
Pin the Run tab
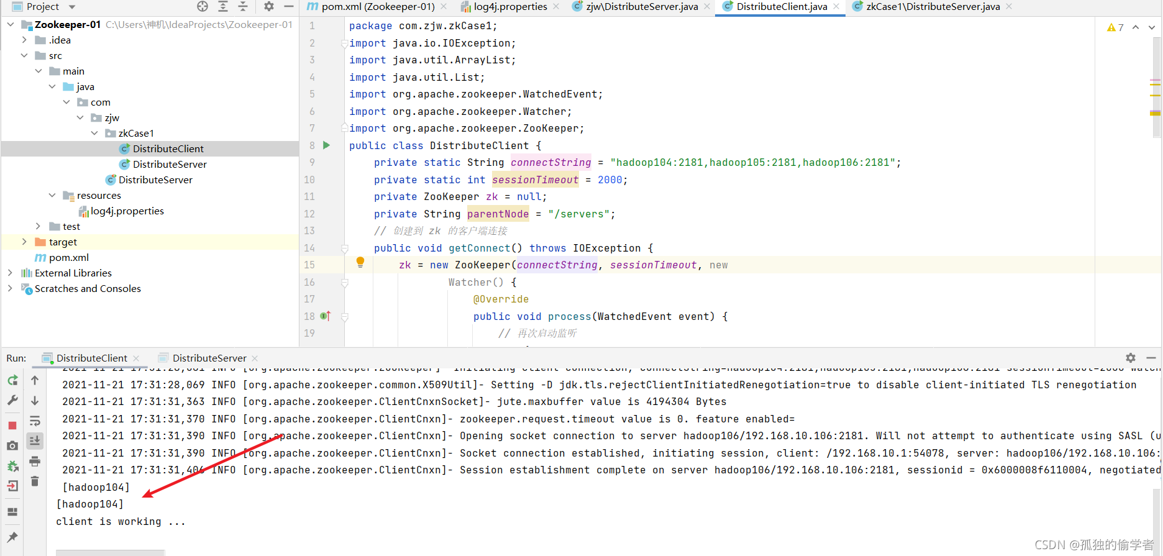12,537
